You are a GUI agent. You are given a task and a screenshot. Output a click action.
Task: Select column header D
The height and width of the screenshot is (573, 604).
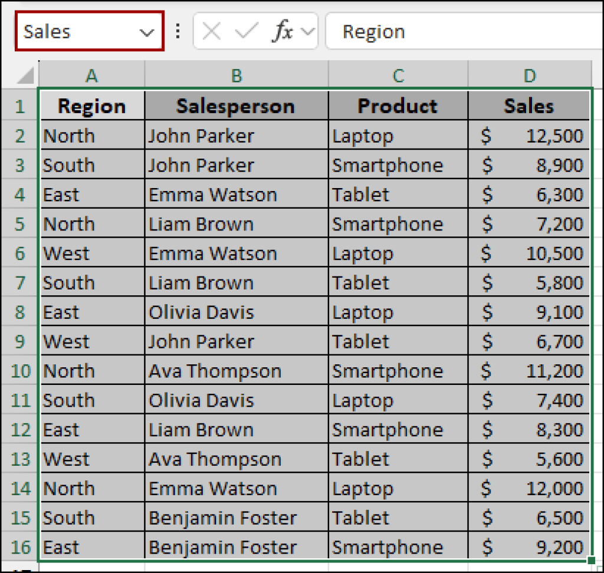pyautogui.click(x=529, y=75)
